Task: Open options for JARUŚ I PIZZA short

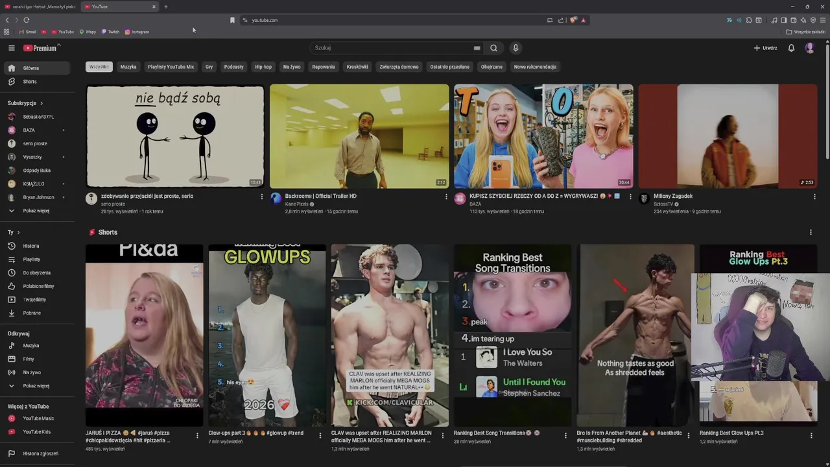Action: click(x=197, y=436)
